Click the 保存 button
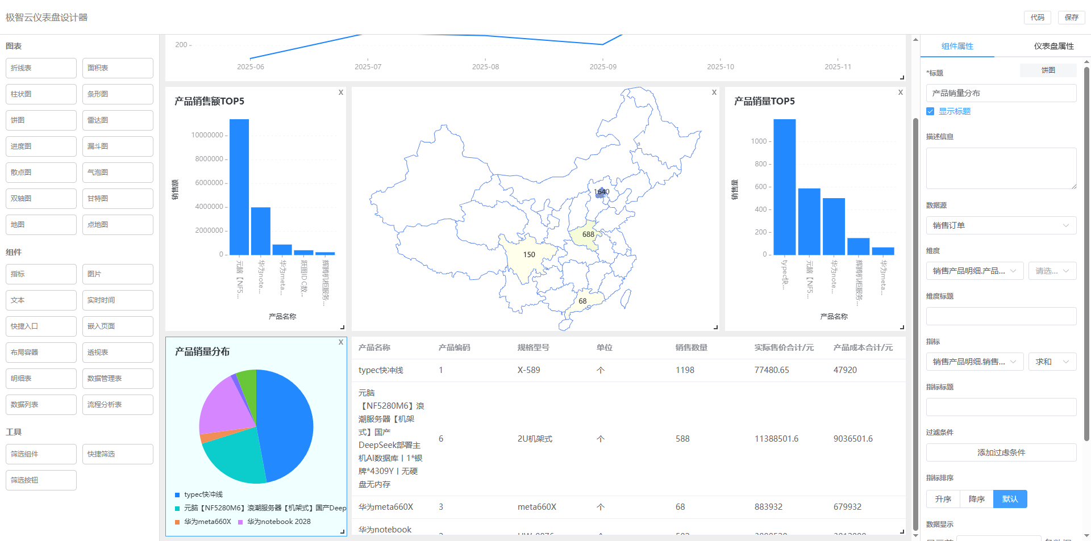This screenshot has width=1091, height=541. click(1071, 18)
